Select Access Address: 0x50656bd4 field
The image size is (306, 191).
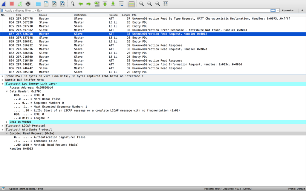click(x=31, y=87)
